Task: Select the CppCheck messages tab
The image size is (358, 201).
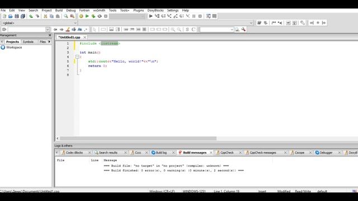Action: coord(263,152)
